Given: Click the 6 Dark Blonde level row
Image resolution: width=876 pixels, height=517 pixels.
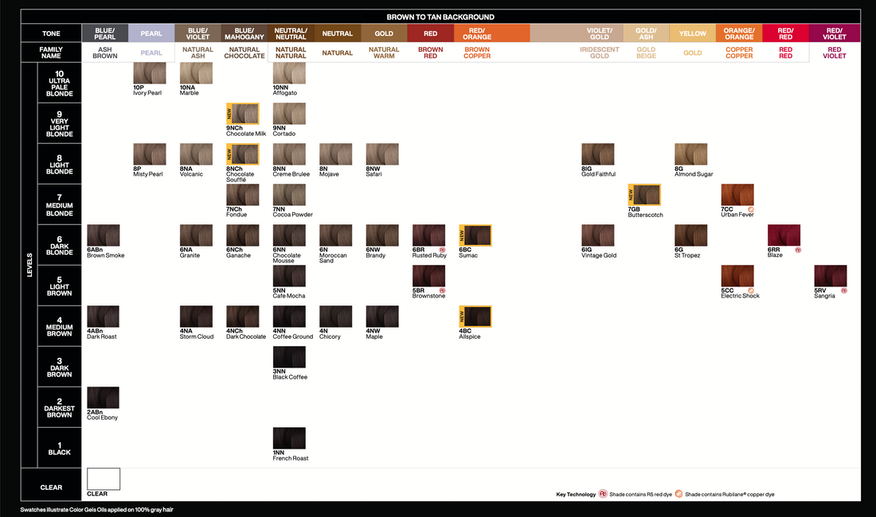Looking at the screenshot, I should pos(60,245).
